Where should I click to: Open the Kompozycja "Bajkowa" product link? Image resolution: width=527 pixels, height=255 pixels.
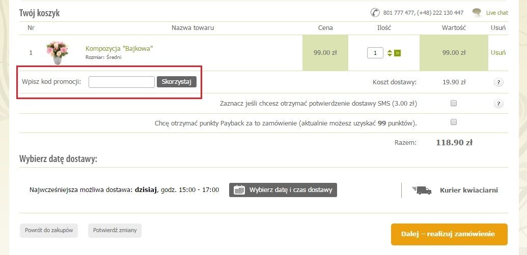tap(119, 49)
